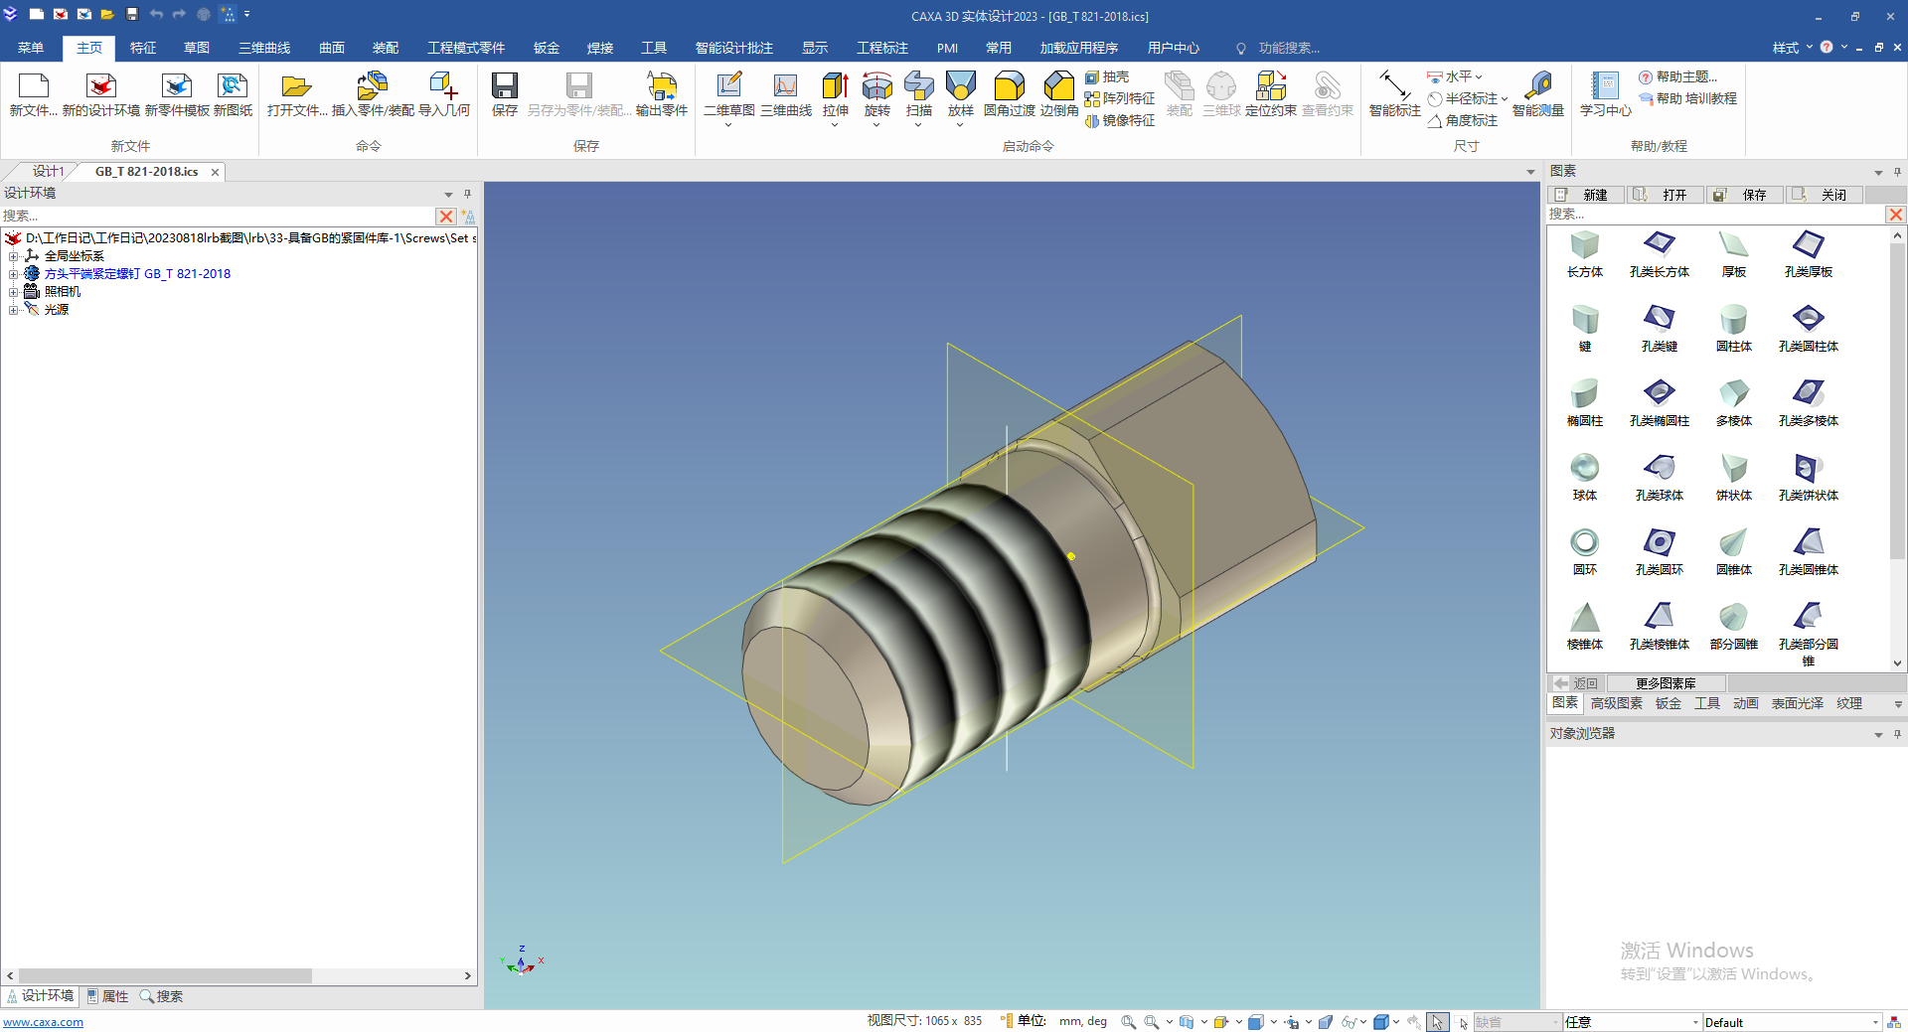
Task: Pin the 对象浏览器 panel
Action: tap(1897, 734)
